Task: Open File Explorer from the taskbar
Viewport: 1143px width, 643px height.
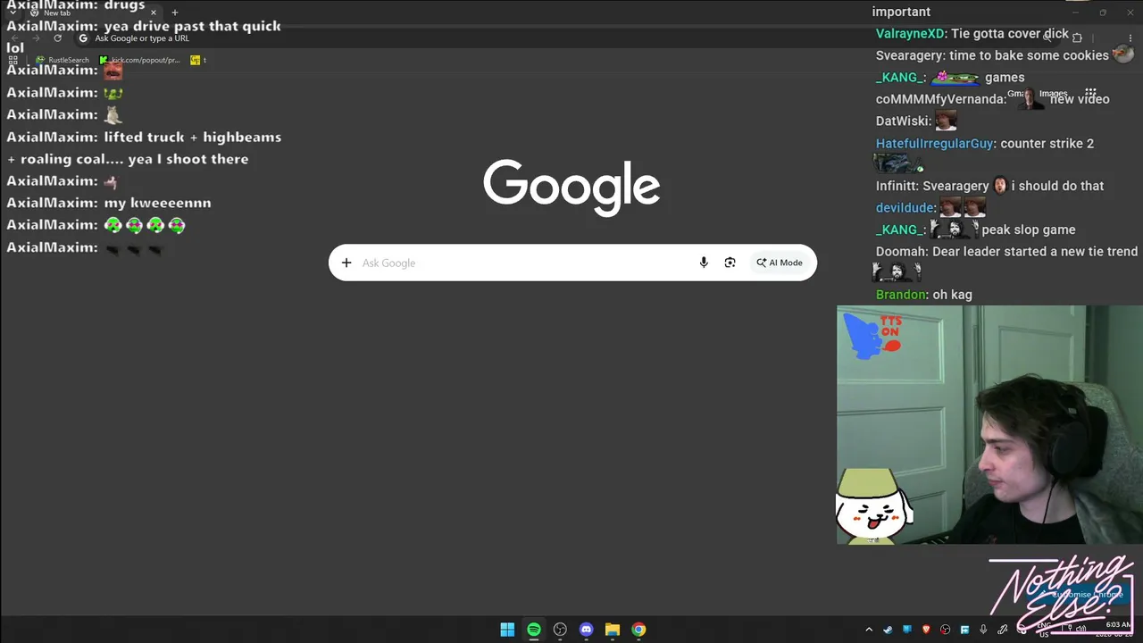Action: tap(613, 630)
